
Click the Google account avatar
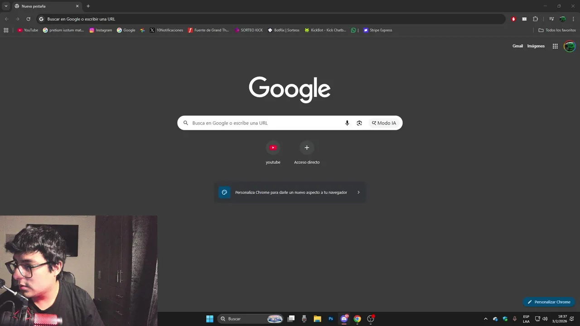tap(570, 46)
